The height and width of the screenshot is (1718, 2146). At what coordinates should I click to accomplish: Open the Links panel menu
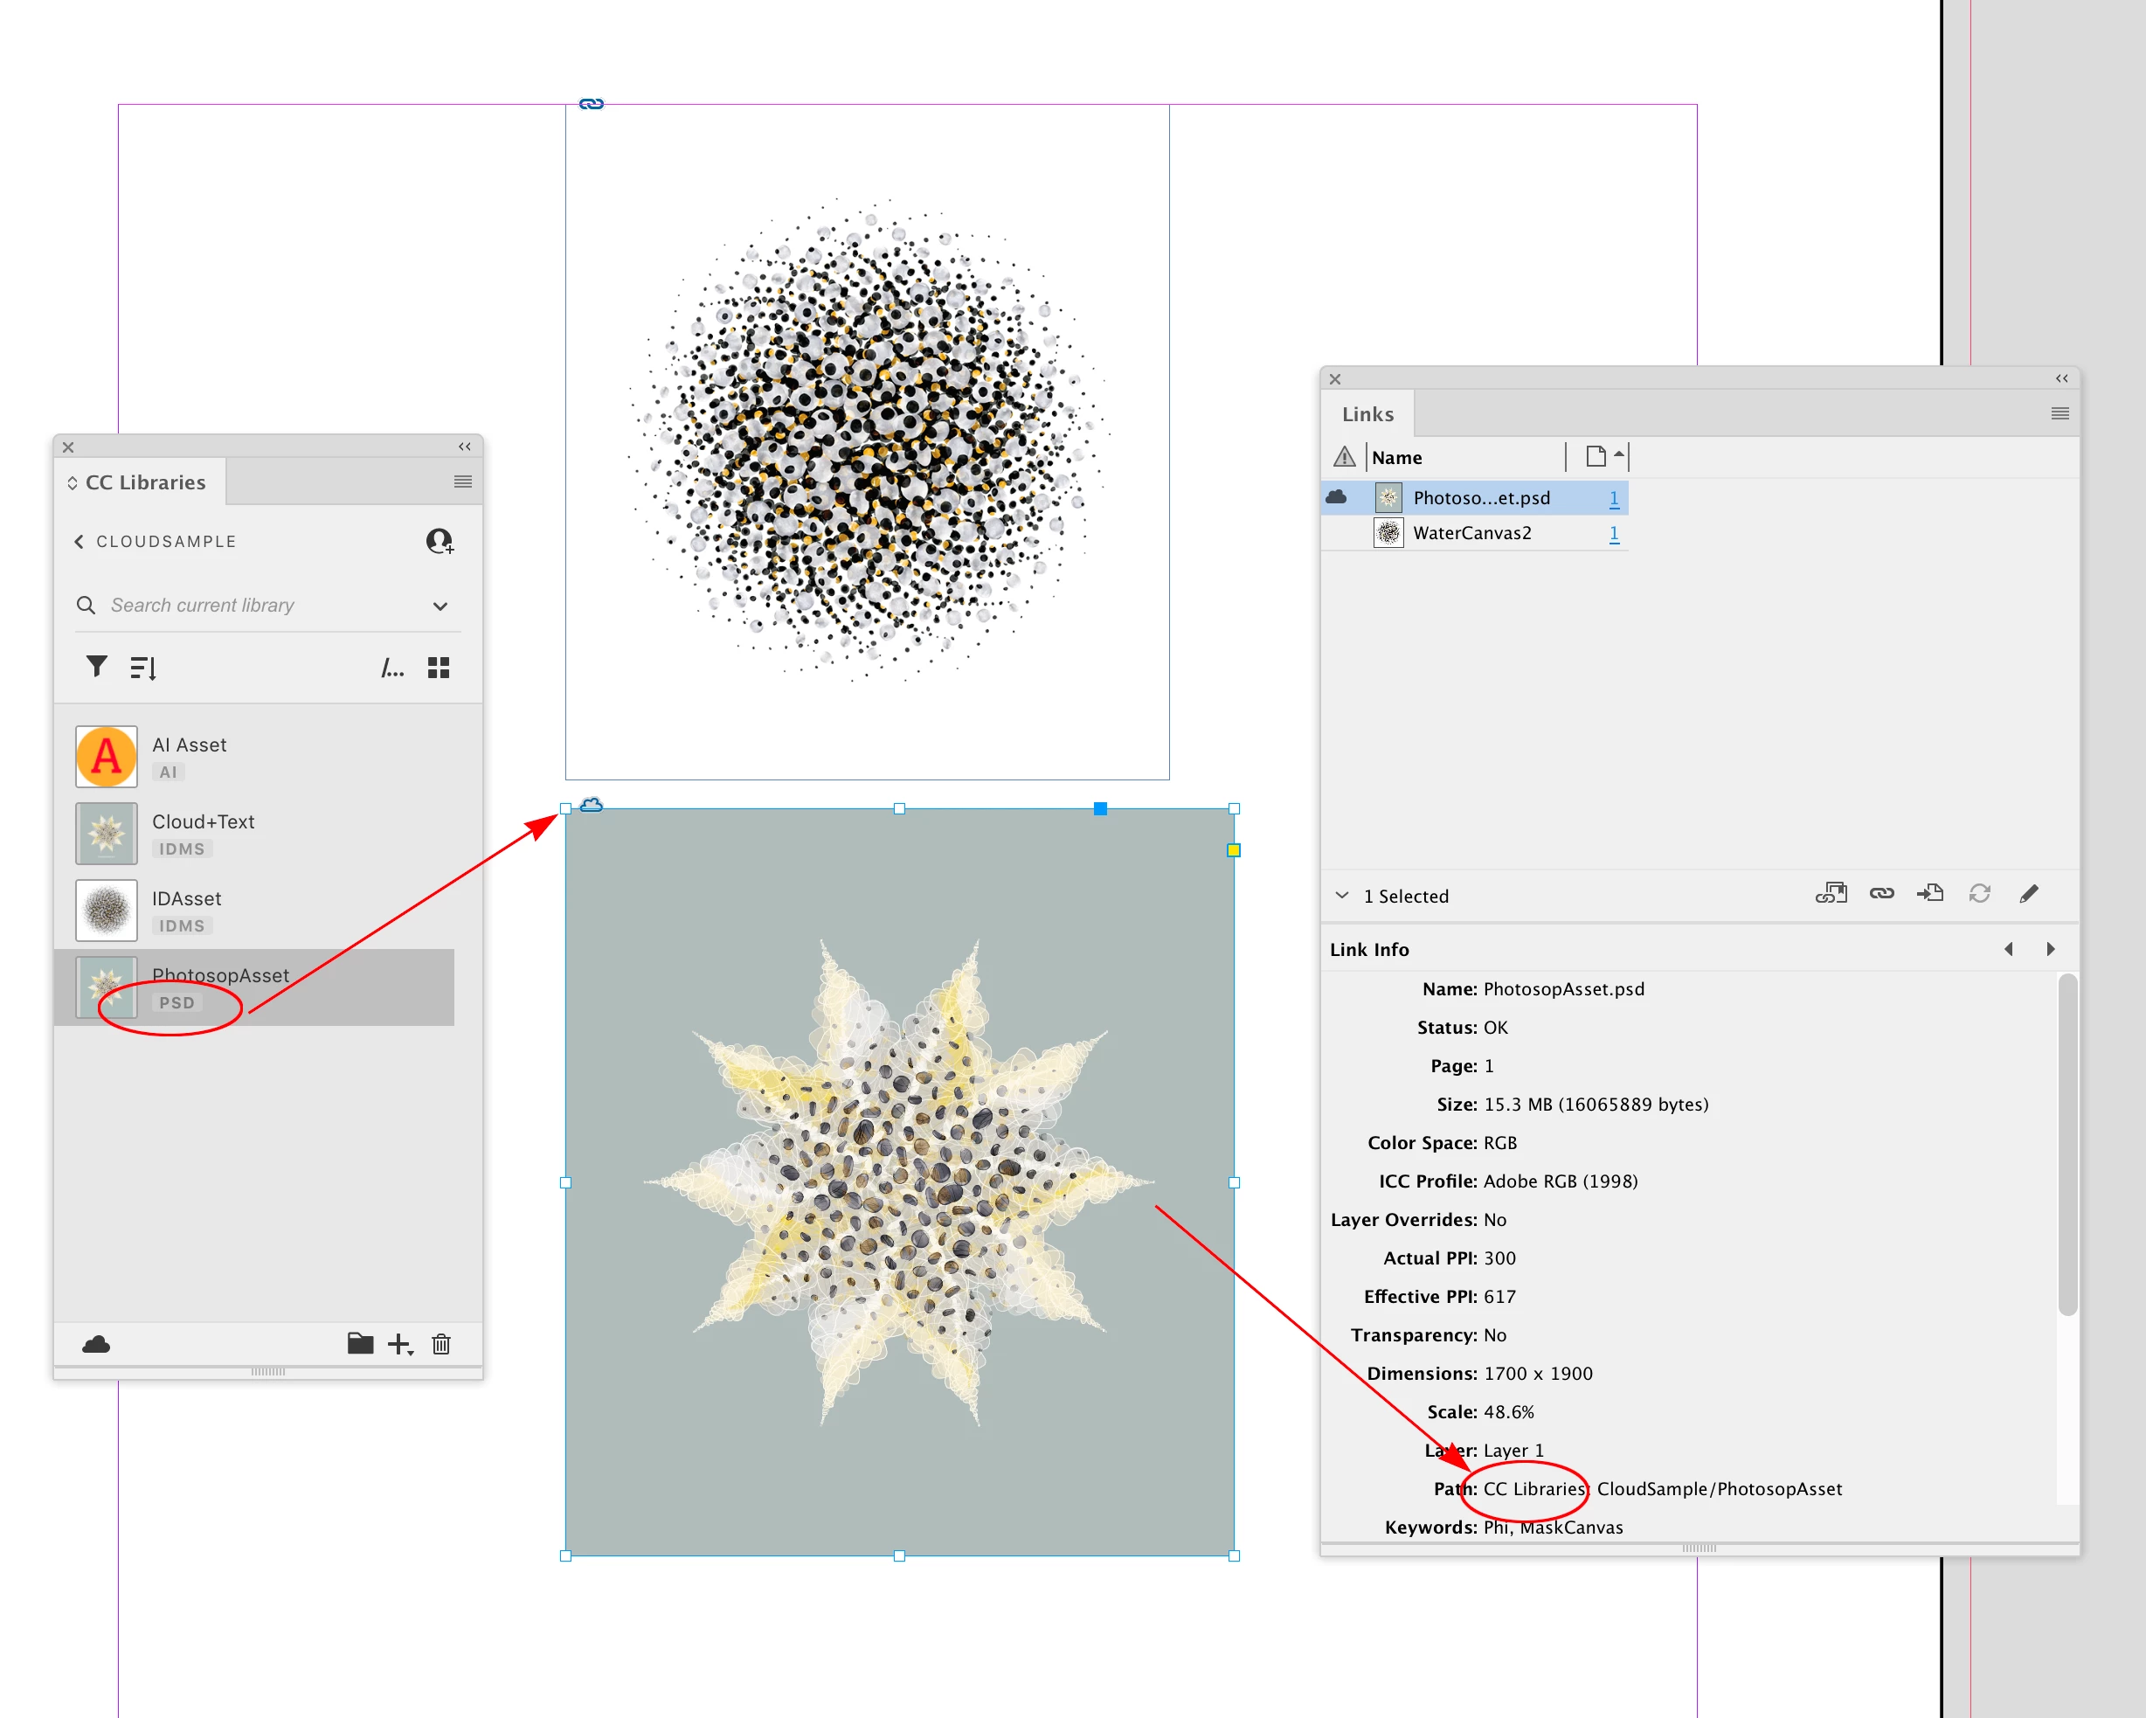coord(2059,413)
